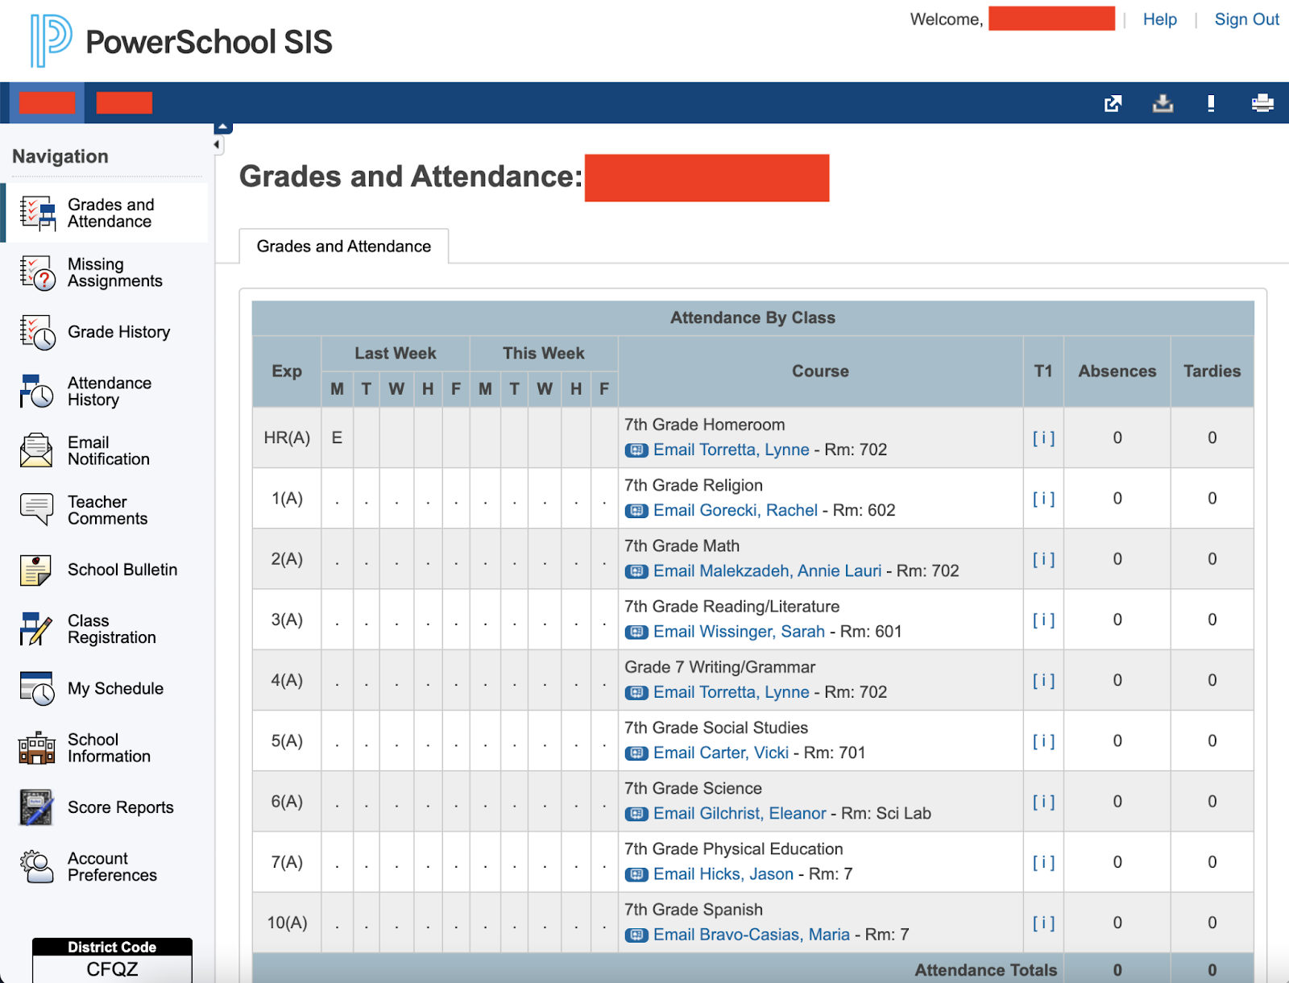This screenshot has height=983, width=1289.
Task: Open My Schedule in the navigation
Action: click(115, 689)
